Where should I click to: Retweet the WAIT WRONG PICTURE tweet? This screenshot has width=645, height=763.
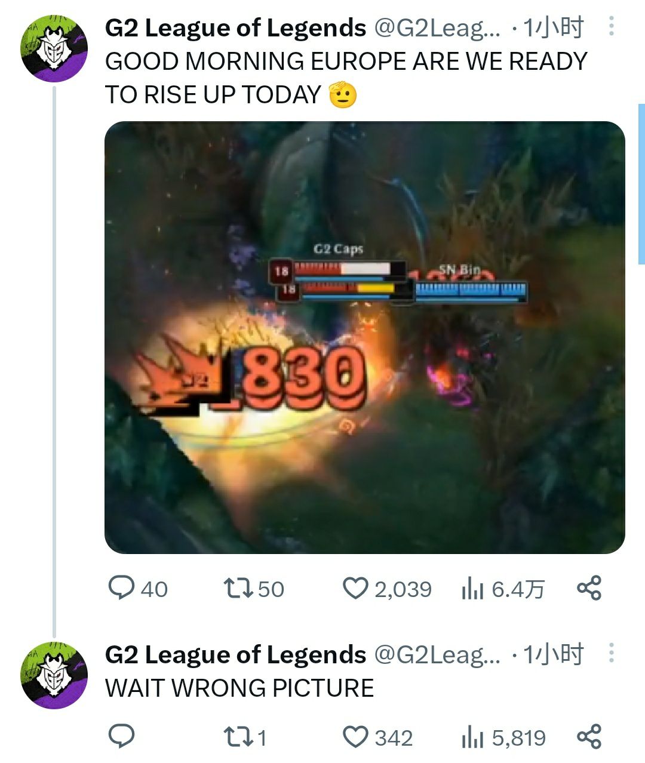245,737
